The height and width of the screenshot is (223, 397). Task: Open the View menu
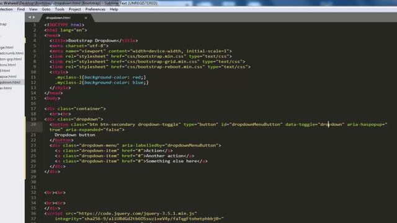click(x=33, y=9)
